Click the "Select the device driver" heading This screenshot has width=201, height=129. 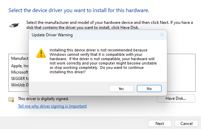click(79, 10)
